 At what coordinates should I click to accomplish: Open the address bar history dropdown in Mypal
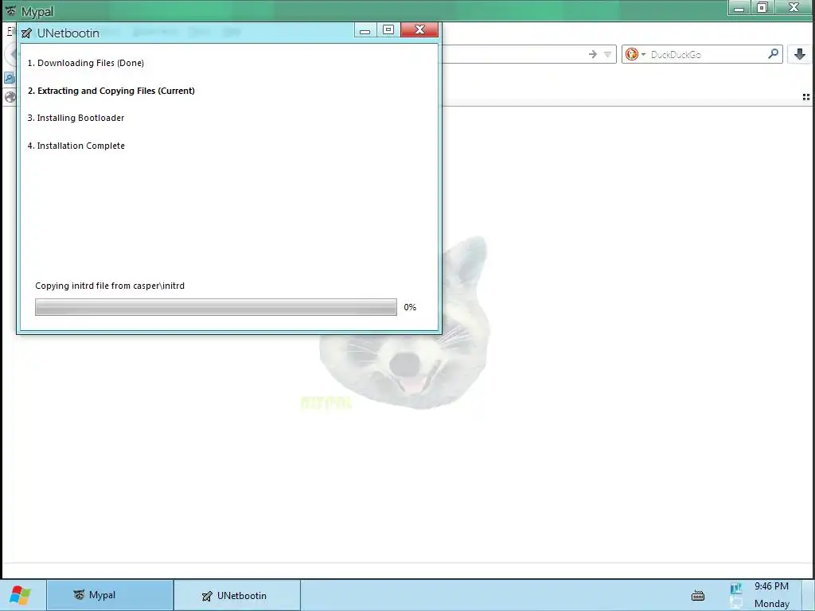point(607,54)
